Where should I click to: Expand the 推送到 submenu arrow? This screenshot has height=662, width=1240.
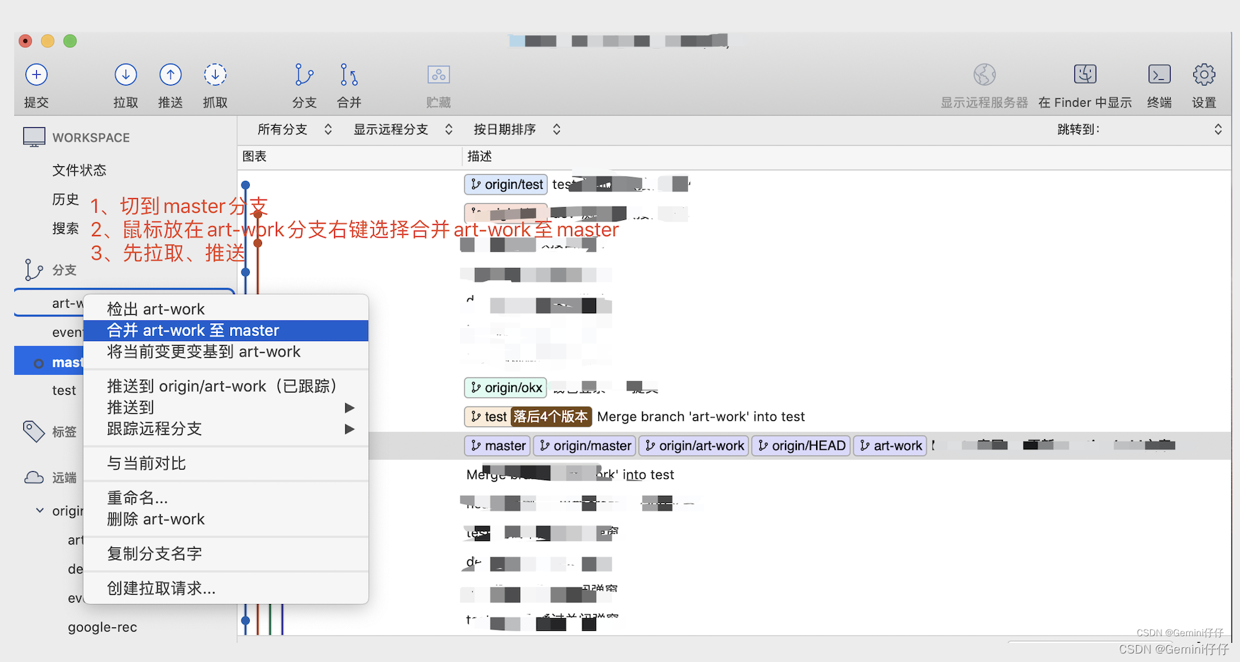pyautogui.click(x=349, y=407)
